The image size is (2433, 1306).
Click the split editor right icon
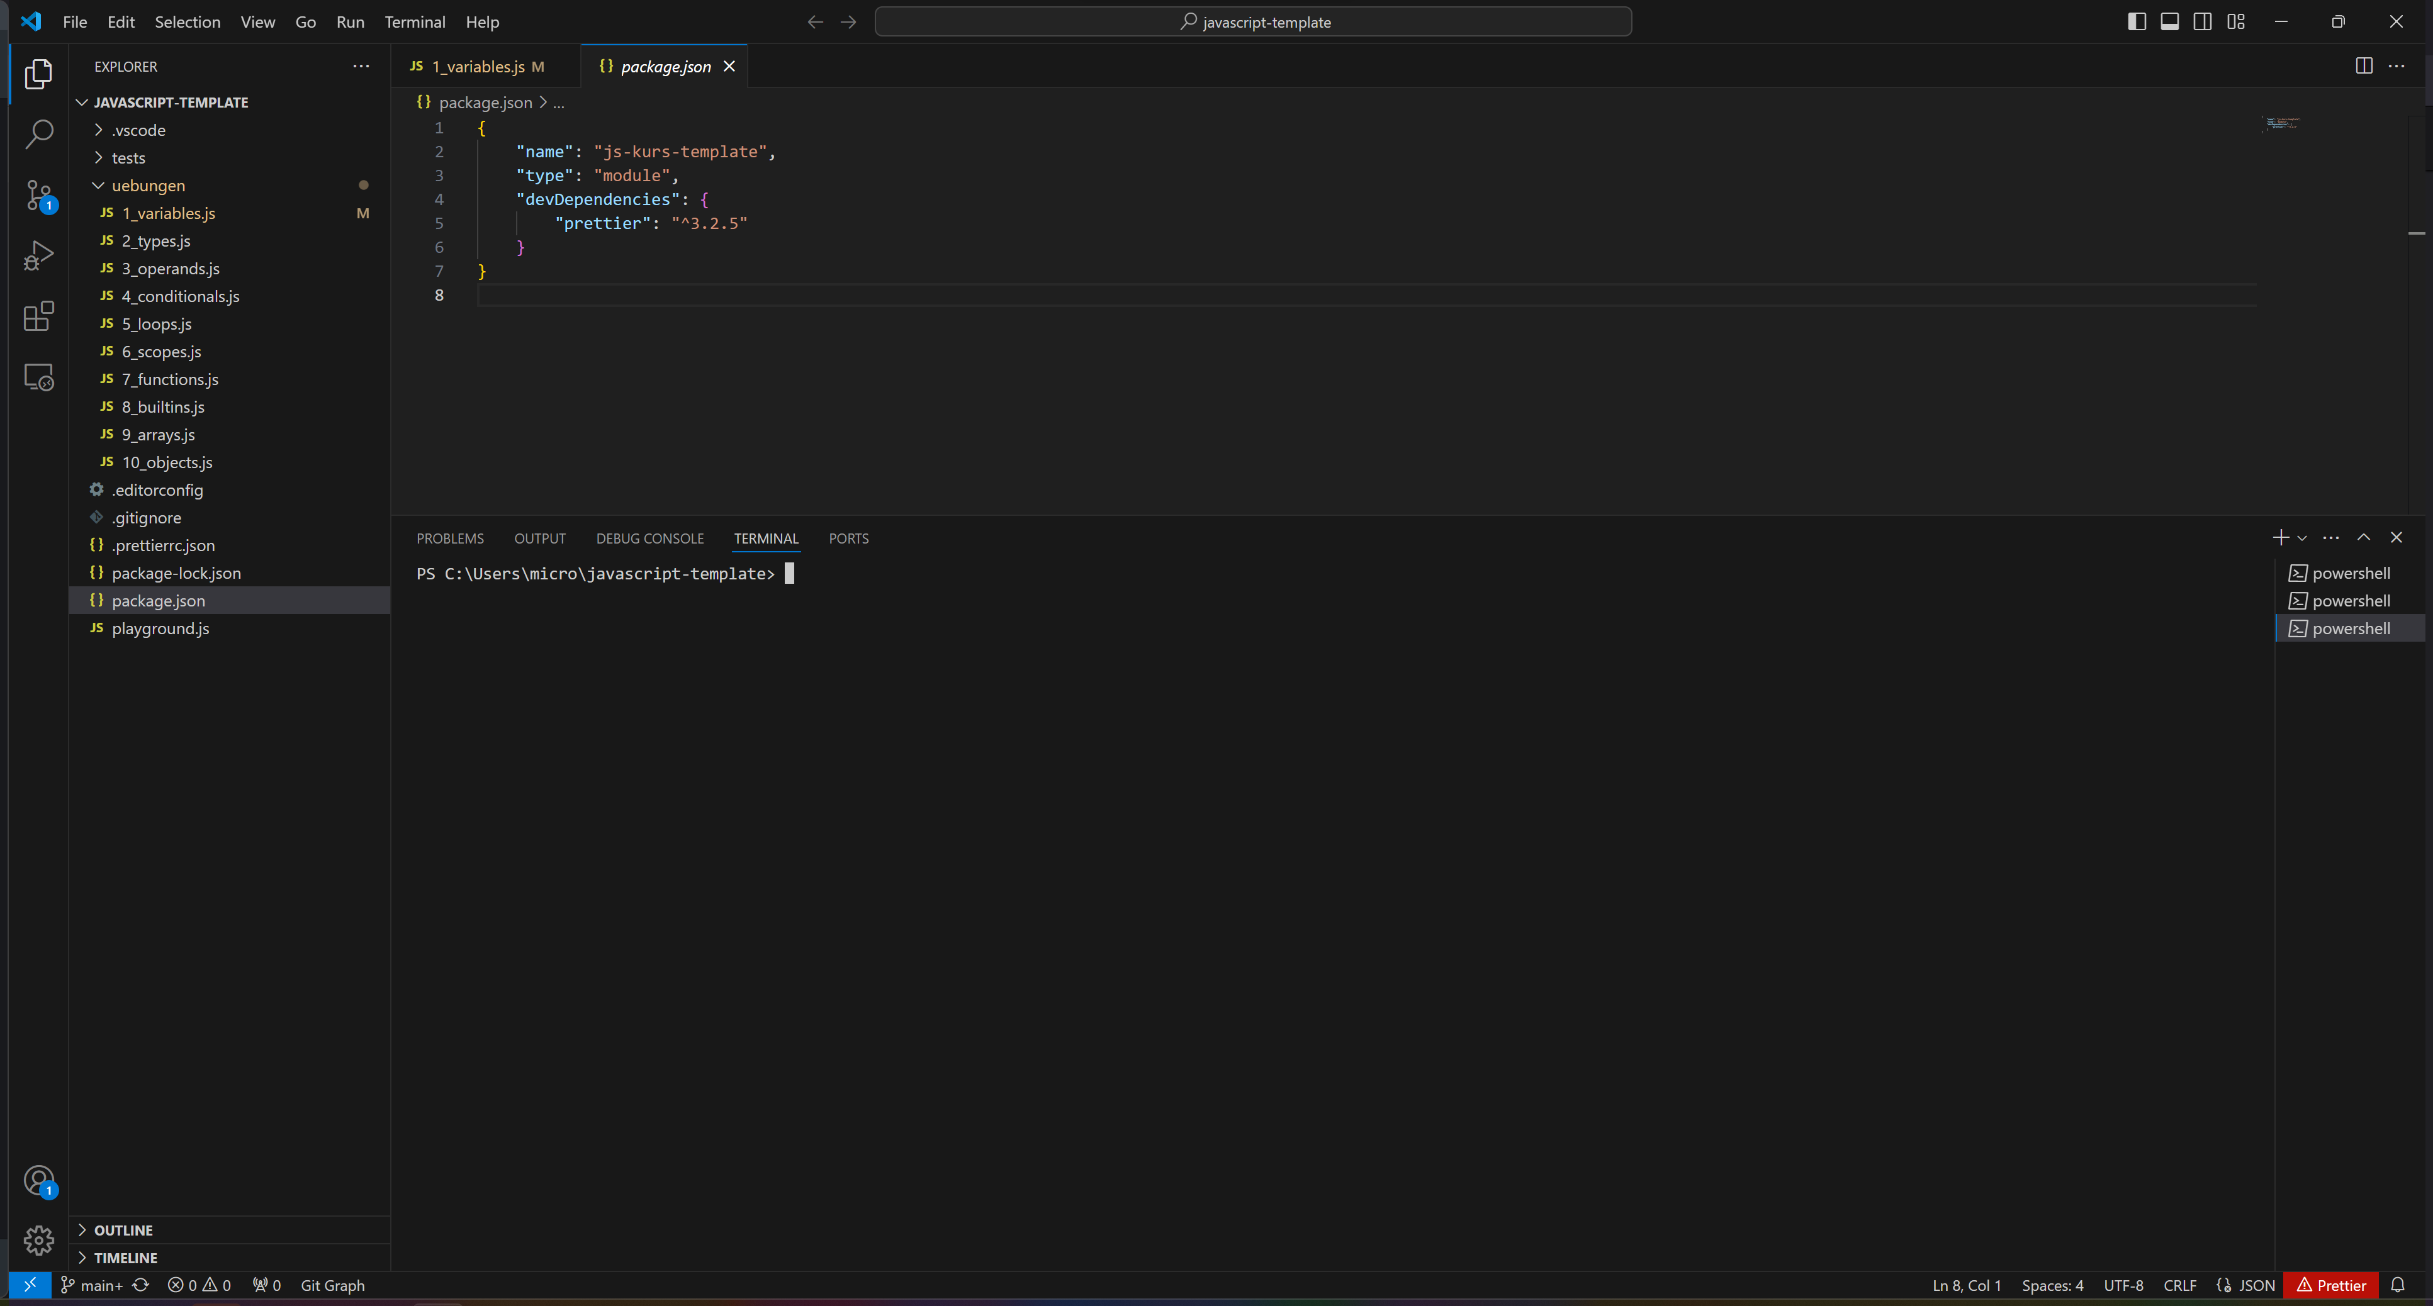tap(2363, 66)
